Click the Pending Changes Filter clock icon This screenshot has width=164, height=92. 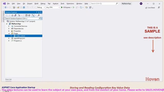pyautogui.click(x=19, y=15)
